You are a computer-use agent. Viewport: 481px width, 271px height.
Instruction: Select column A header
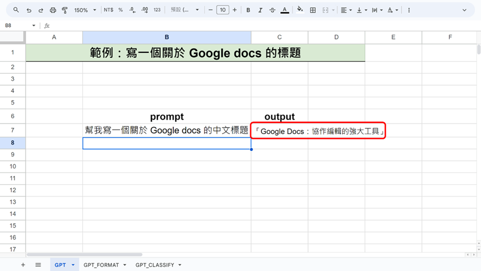[54, 37]
